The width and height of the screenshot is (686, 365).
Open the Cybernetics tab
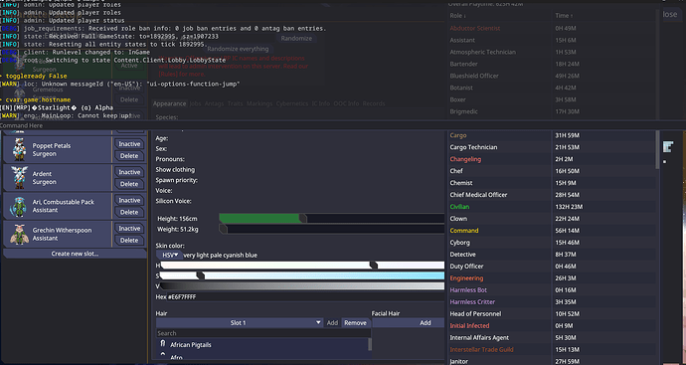[292, 103]
